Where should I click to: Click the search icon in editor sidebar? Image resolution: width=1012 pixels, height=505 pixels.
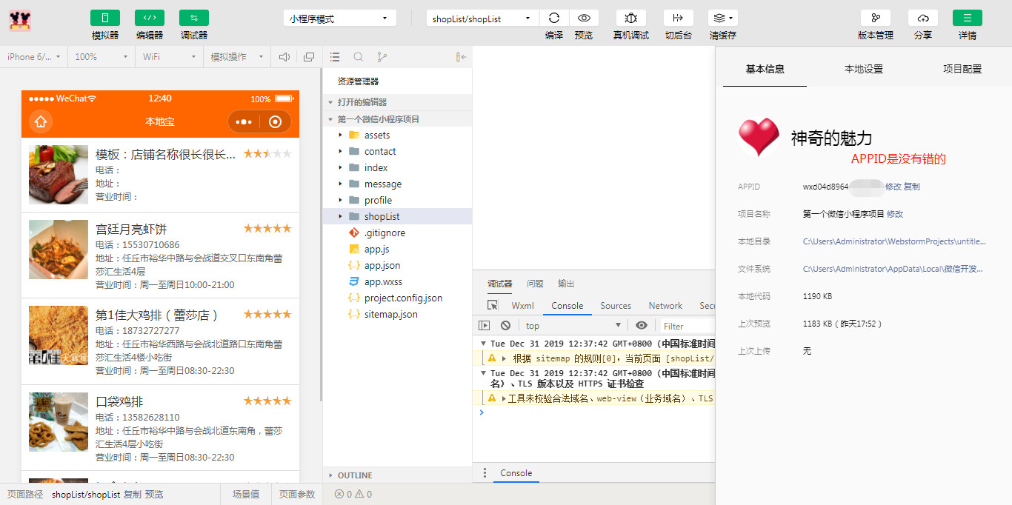(x=359, y=57)
